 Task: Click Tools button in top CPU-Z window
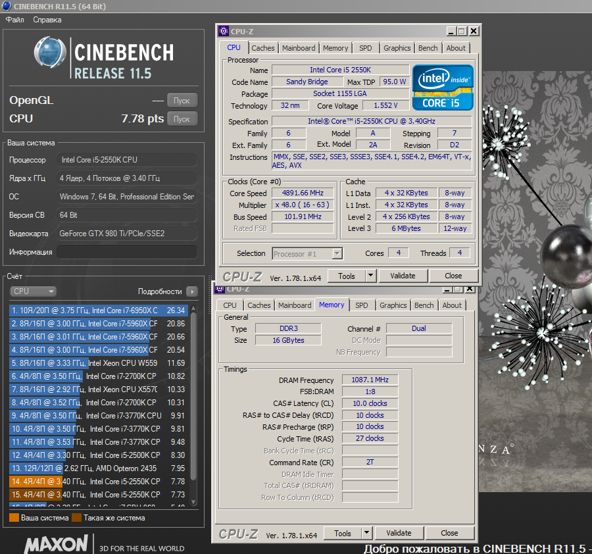tap(346, 276)
